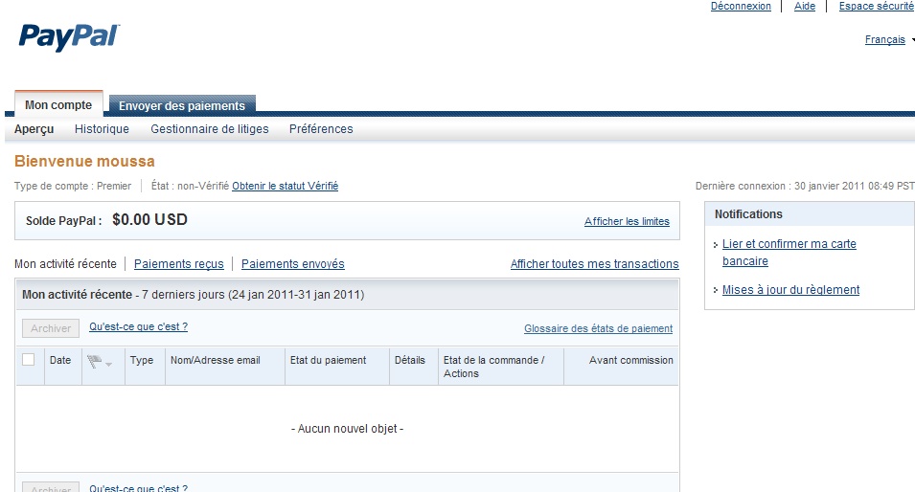915x492 pixels.
Task: Click the Aucun nouvel objet message
Action: (x=347, y=429)
